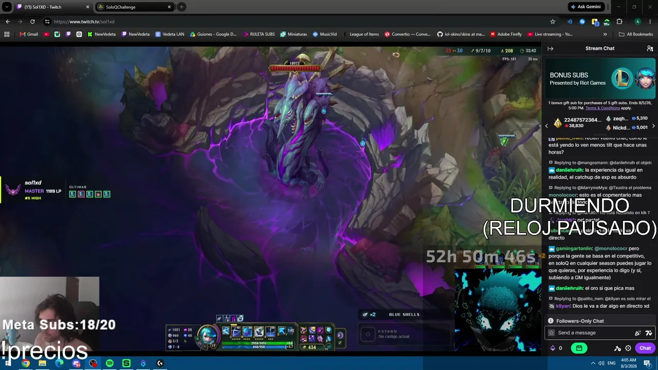
Task: Open the All Bookmarks folder
Action: [636, 34]
